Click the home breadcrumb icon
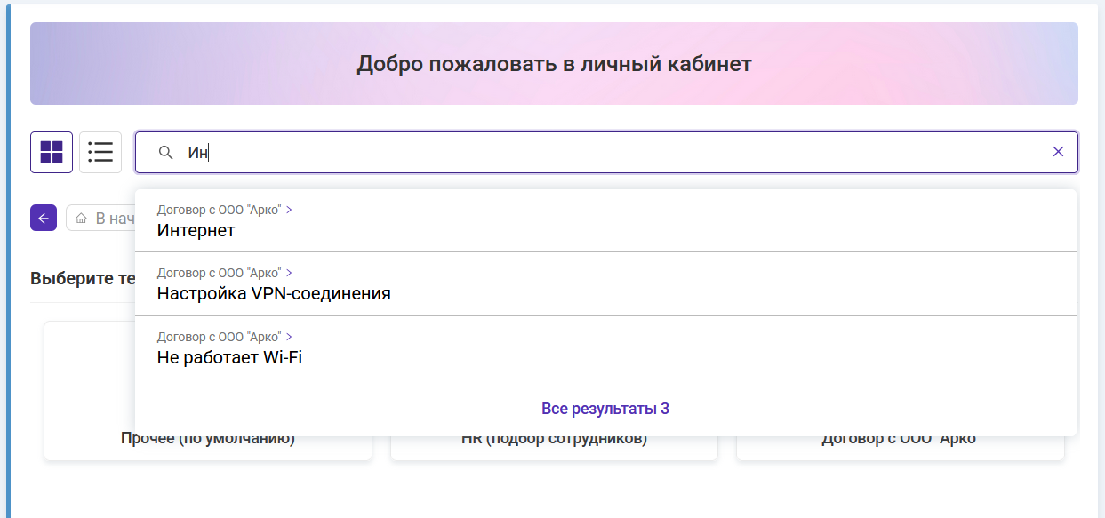This screenshot has width=1105, height=518. click(82, 219)
